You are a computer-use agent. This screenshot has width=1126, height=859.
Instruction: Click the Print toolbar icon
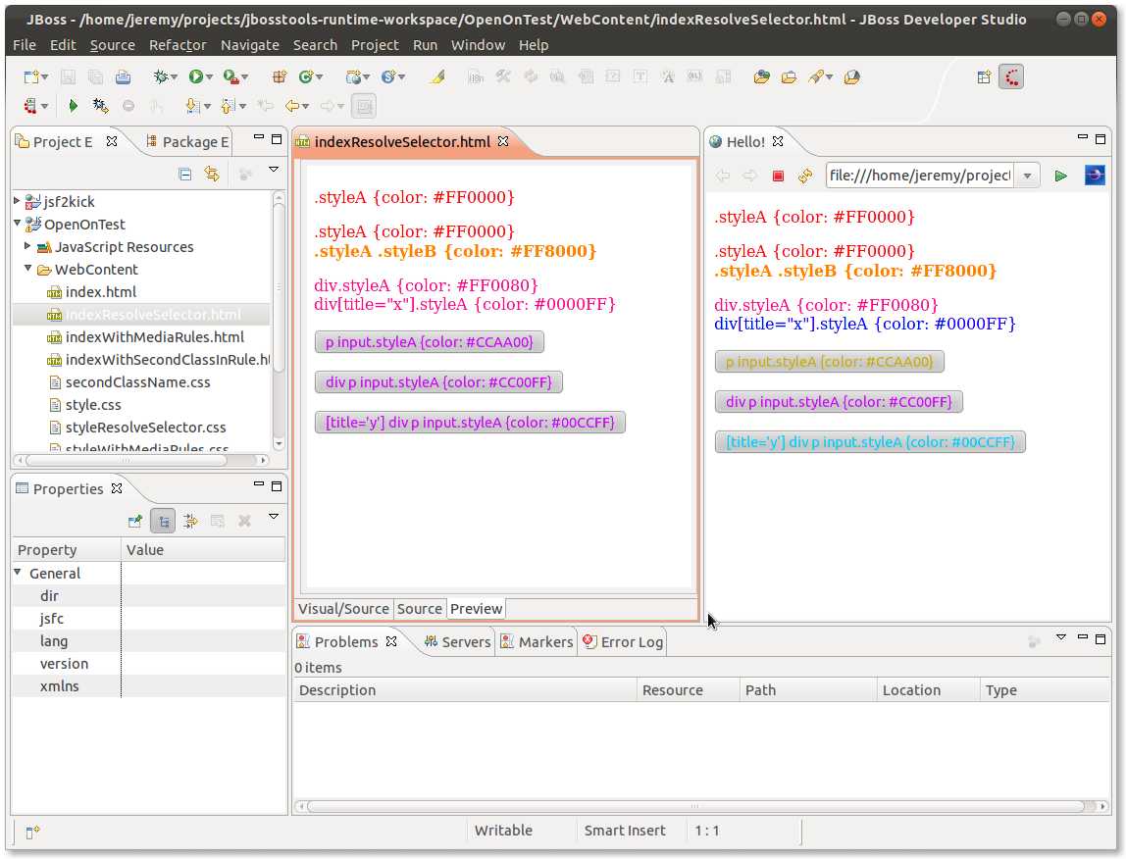pos(123,76)
